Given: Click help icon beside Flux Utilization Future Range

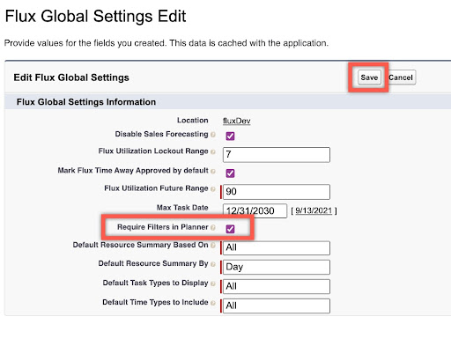Looking at the screenshot, I should [213, 189].
